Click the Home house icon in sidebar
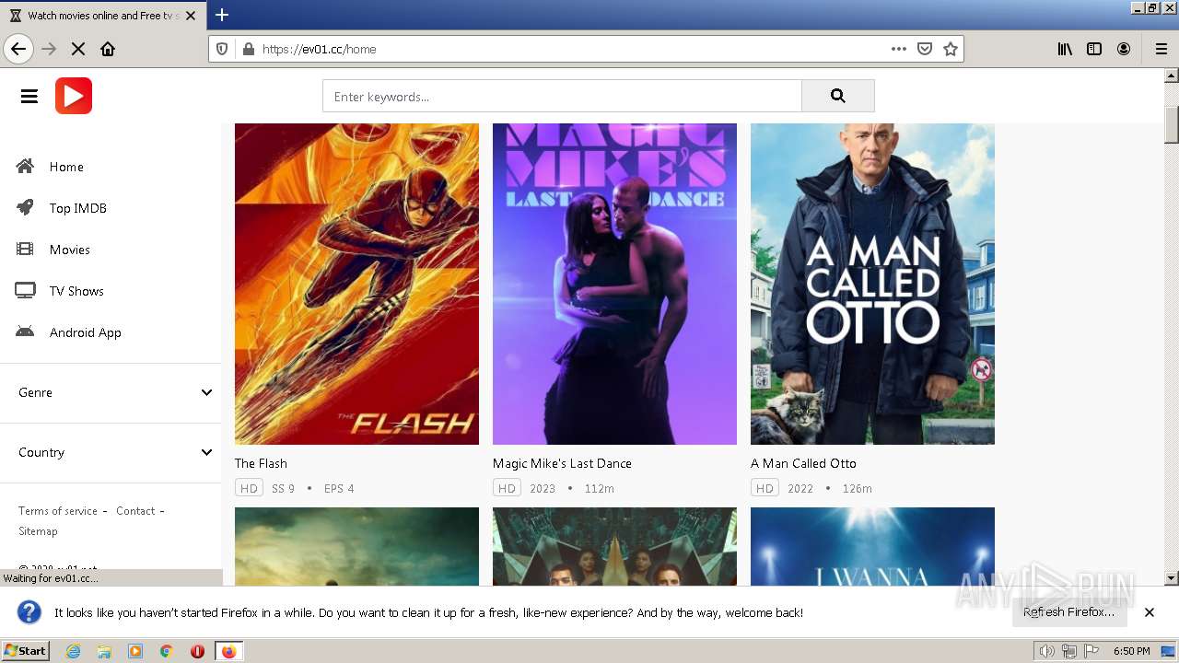Image resolution: width=1179 pixels, height=663 pixels. pos(25,167)
